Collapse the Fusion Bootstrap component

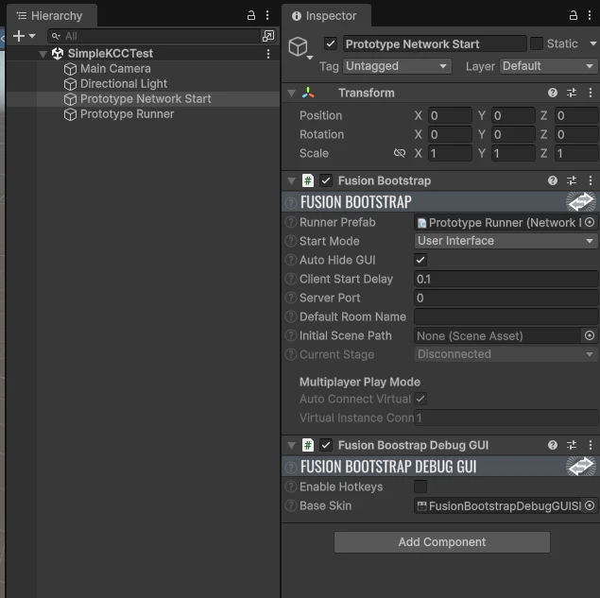click(x=291, y=181)
